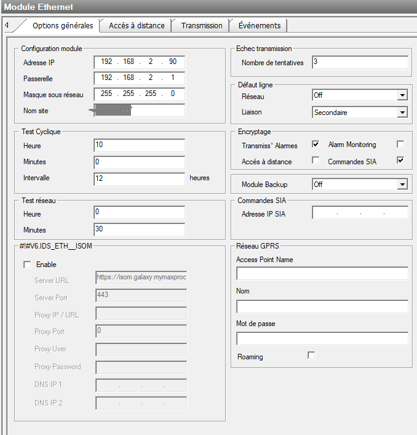Open the Transmission tab

202,26
